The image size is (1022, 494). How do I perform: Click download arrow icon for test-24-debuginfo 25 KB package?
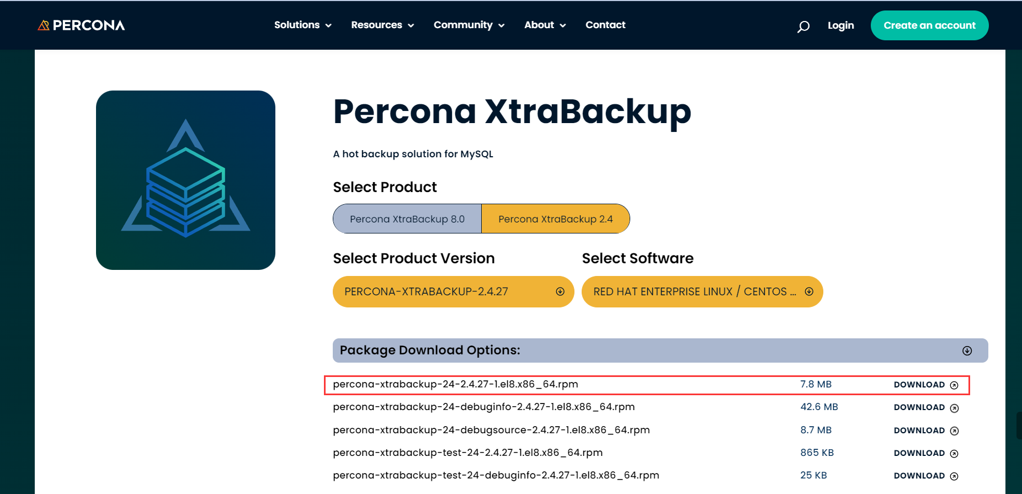pos(954,476)
